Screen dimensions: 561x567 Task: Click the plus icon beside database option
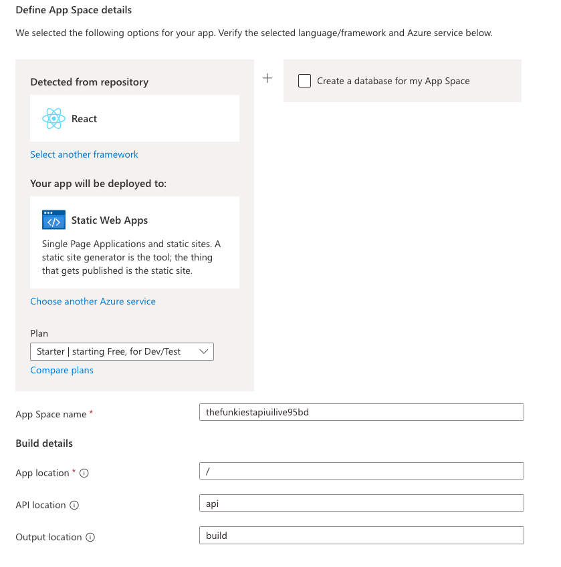(x=267, y=78)
